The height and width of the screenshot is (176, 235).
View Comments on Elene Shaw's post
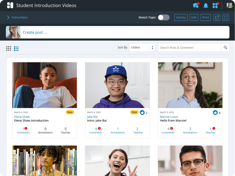point(23,130)
